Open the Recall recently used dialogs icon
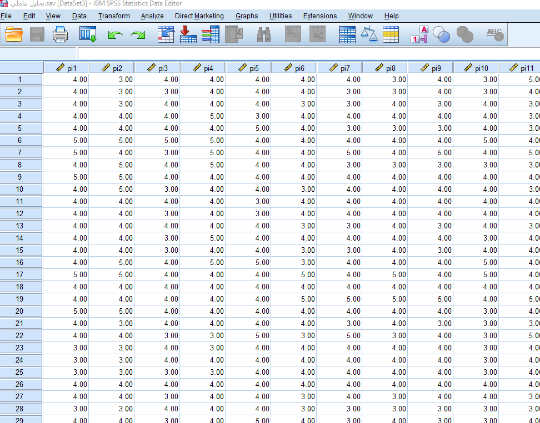Screen dimensions: 540x423 [x=88, y=35]
